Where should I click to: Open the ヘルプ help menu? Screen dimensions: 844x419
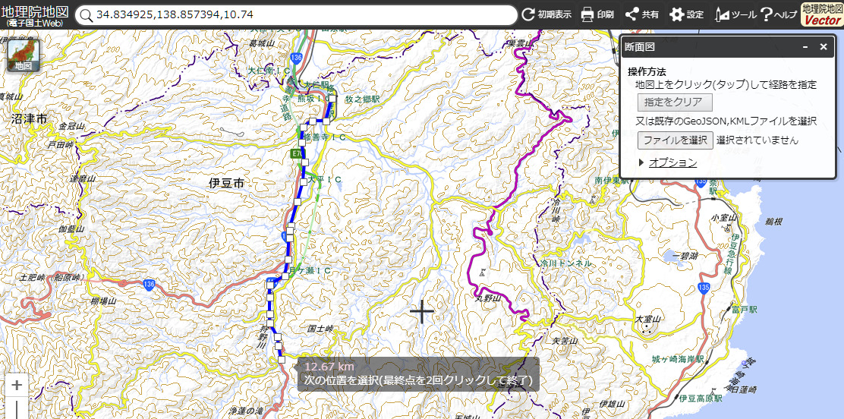point(779,14)
